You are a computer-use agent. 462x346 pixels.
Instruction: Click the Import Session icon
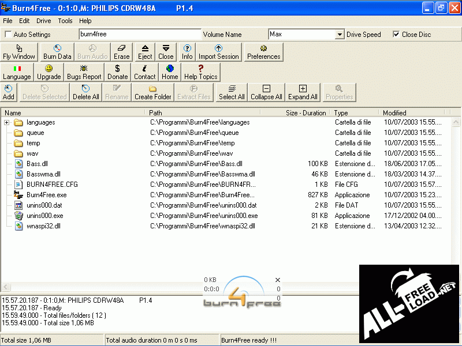click(218, 52)
